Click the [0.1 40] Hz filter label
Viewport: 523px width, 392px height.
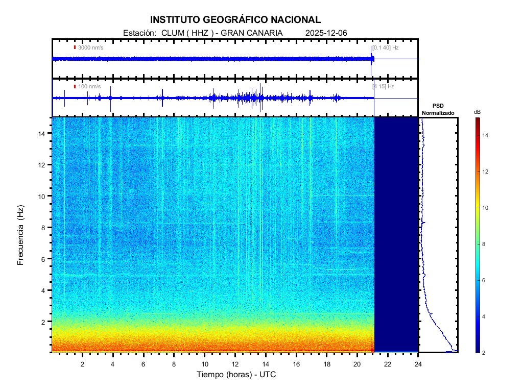386,47
